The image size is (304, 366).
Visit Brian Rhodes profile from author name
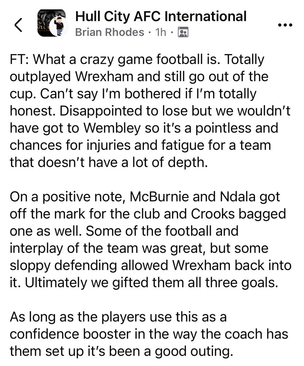coord(110,32)
